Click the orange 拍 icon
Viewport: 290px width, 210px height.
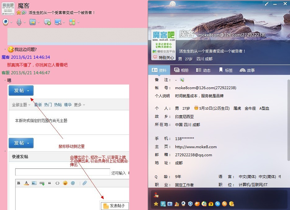[x=224, y=204]
